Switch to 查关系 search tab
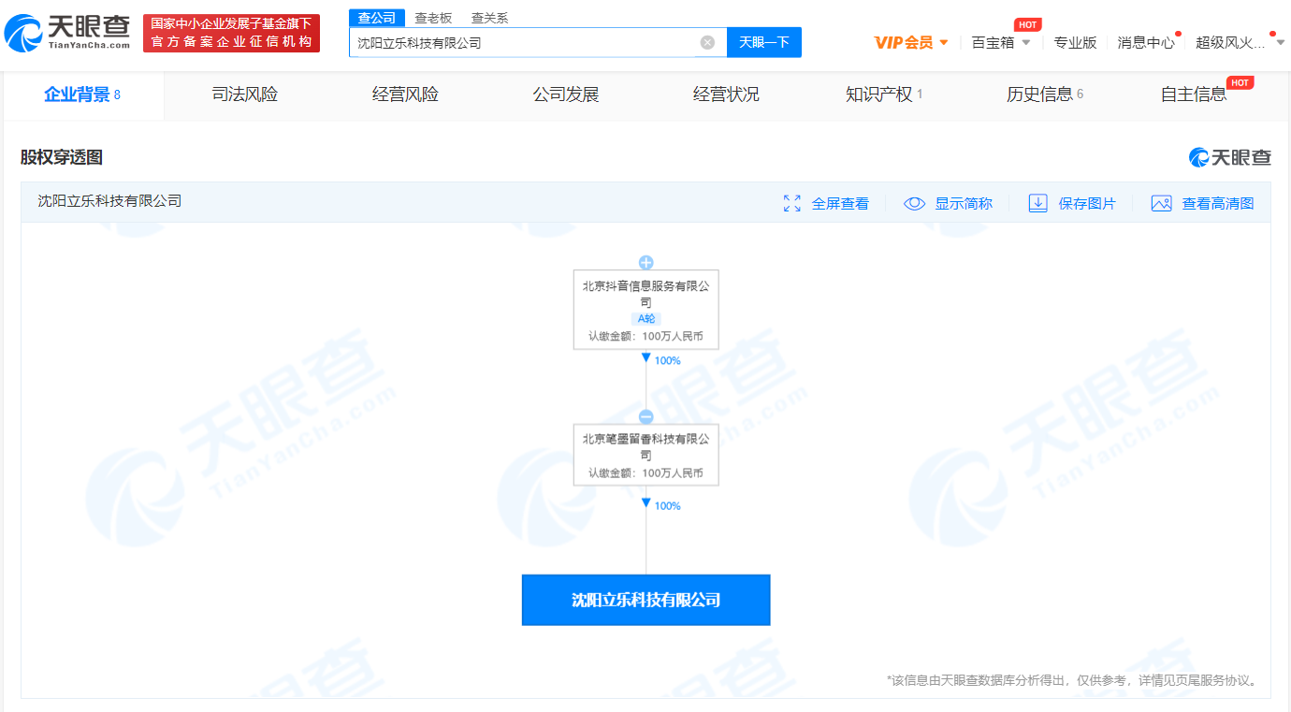 [489, 18]
